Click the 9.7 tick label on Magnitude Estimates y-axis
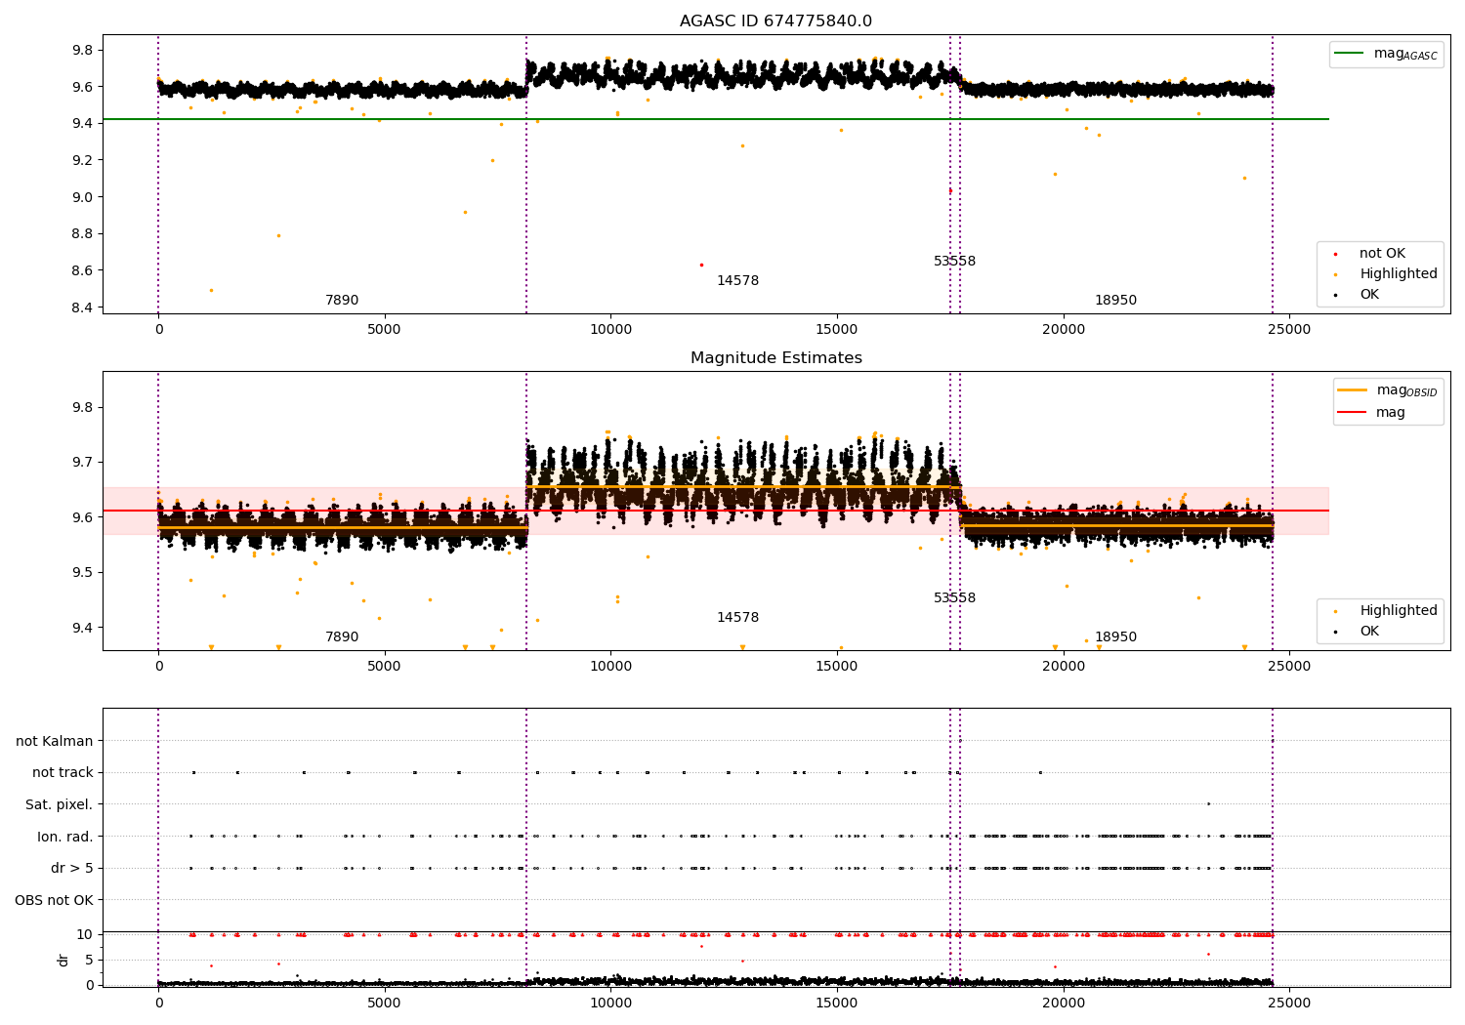 tap(84, 463)
